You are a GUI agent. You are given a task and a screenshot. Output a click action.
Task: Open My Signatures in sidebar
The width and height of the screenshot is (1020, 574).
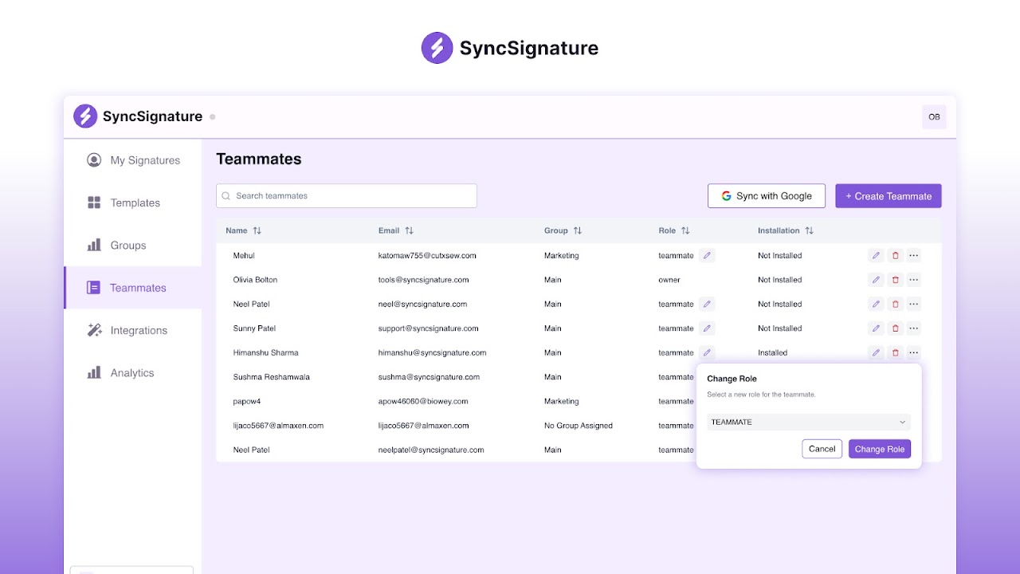pyautogui.click(x=133, y=160)
